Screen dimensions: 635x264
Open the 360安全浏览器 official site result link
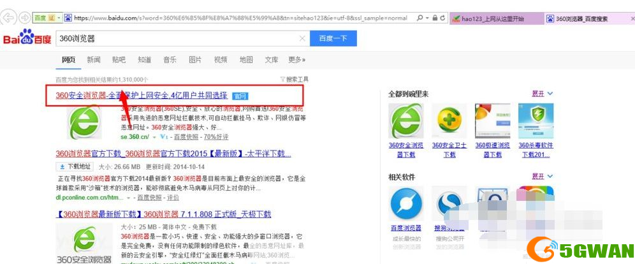pyautogui.click(x=142, y=96)
